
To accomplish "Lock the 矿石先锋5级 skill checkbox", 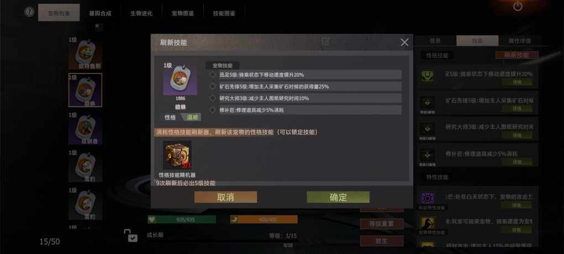I will (x=212, y=86).
